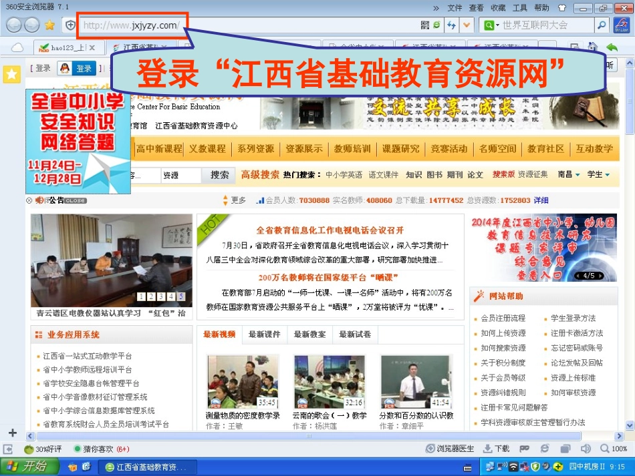
Task: Open the orange address bar dropdown arrow
Action: pyautogui.click(x=467, y=25)
